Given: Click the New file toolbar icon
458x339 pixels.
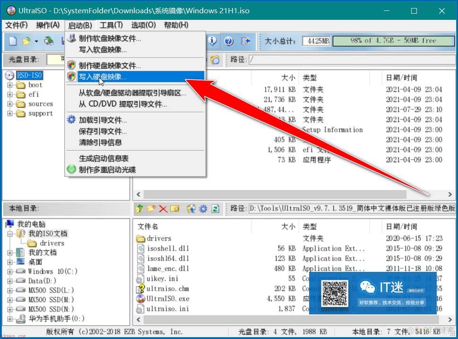Looking at the screenshot, I should [x=13, y=41].
